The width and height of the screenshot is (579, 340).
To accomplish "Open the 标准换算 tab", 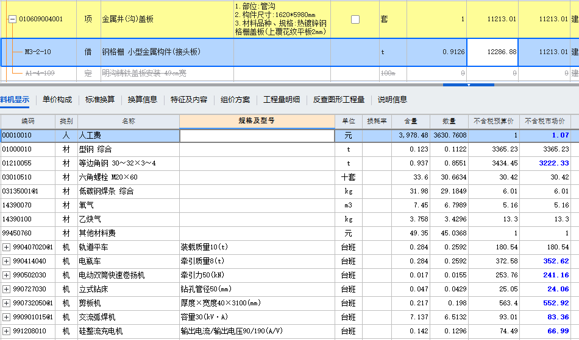I will click(100, 100).
